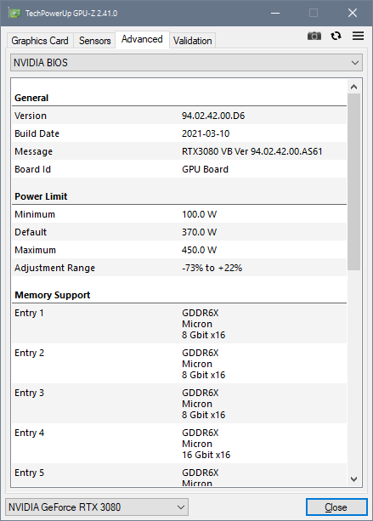Image resolution: width=373 pixels, height=521 pixels.
Task: Click the Message value RTX3080 VB Ver
Action: click(252, 151)
